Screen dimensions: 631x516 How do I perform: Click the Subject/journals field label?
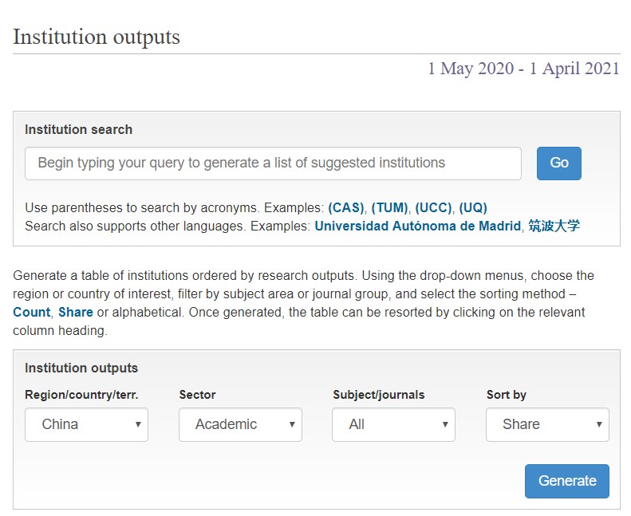pos(378,395)
